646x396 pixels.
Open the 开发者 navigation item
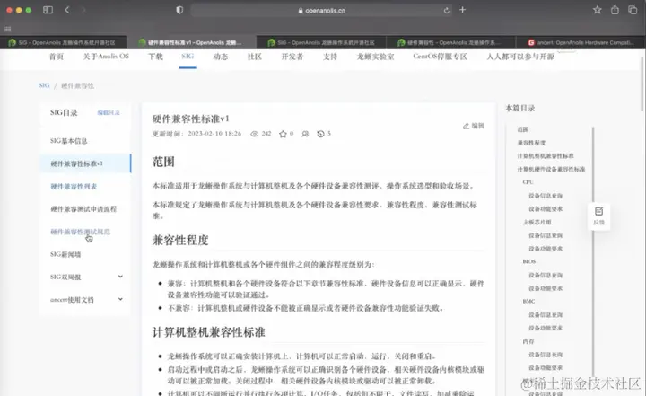click(292, 57)
